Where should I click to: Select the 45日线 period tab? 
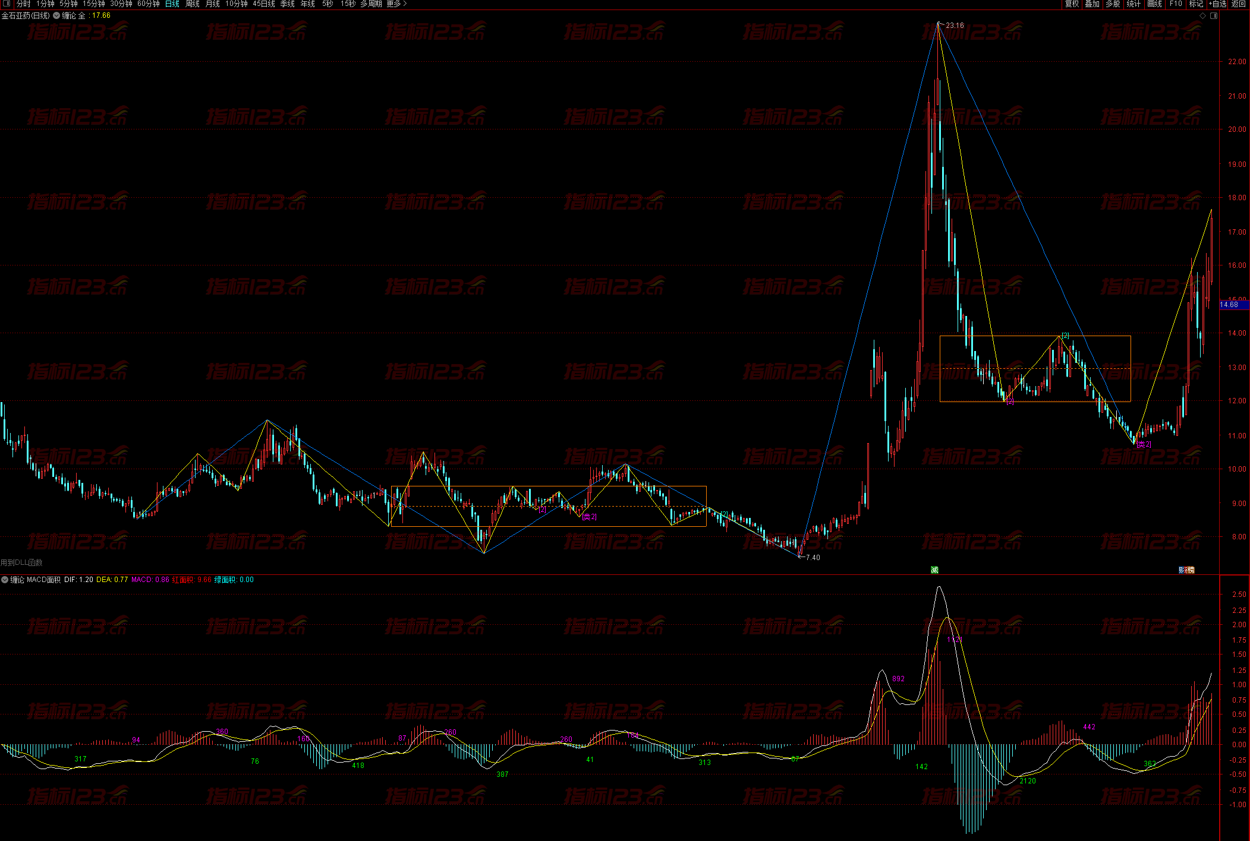click(x=264, y=4)
